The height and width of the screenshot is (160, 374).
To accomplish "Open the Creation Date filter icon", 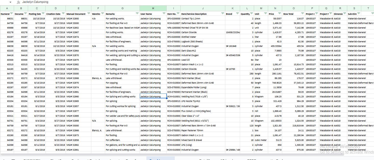I will point(63,14).
